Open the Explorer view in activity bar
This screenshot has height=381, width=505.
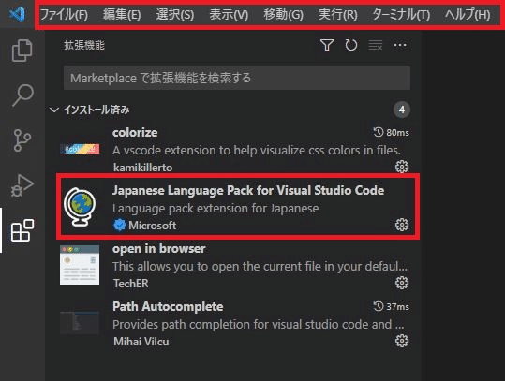click(x=22, y=51)
